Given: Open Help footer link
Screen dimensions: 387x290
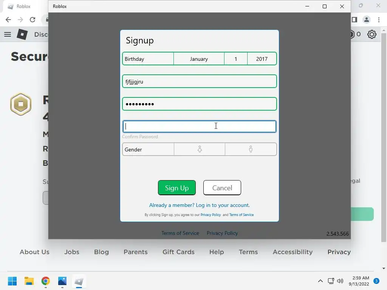Looking at the screenshot, I should (x=217, y=252).
